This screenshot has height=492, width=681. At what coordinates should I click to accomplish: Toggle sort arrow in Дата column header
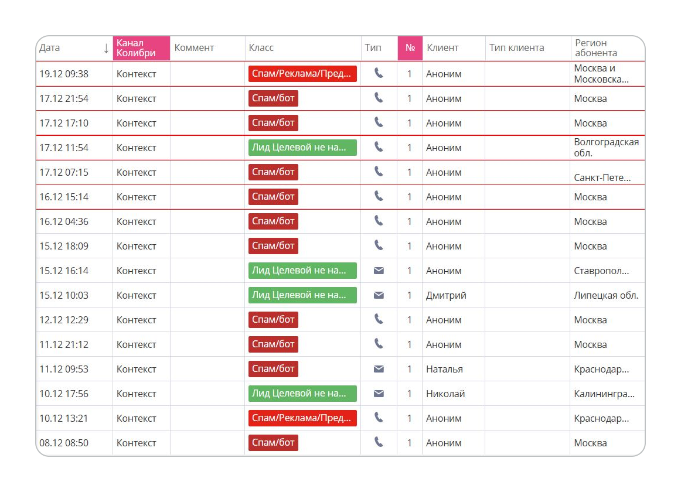[x=105, y=49]
